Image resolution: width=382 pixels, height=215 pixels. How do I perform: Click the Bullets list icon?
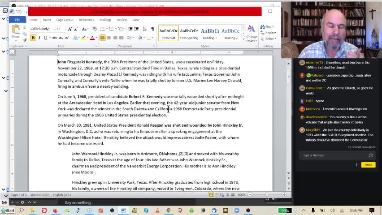[103, 29]
